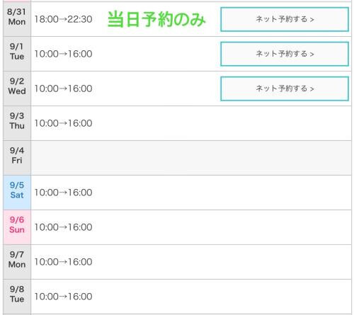
Task: Click ネット予約する button for 9/2 Wed
Action: click(285, 88)
